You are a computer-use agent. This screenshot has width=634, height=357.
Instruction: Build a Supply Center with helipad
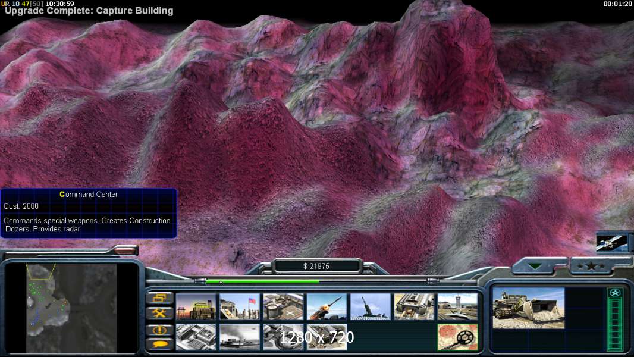coord(284,306)
